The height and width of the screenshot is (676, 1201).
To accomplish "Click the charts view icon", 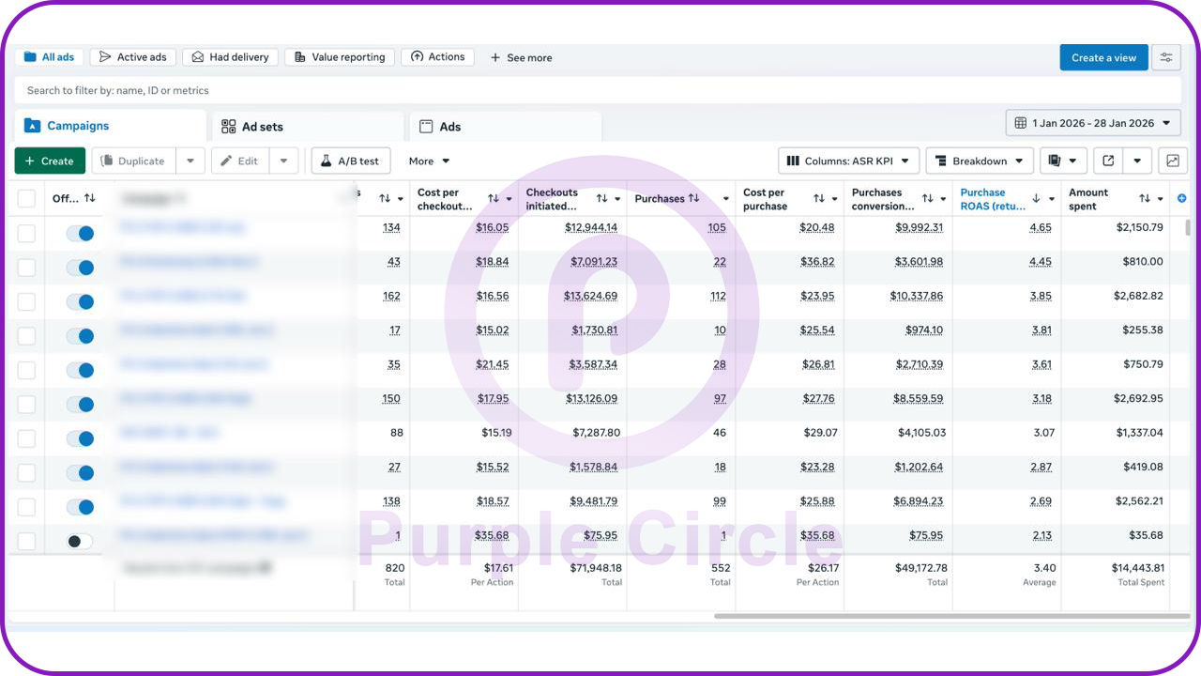I will 1173,161.
